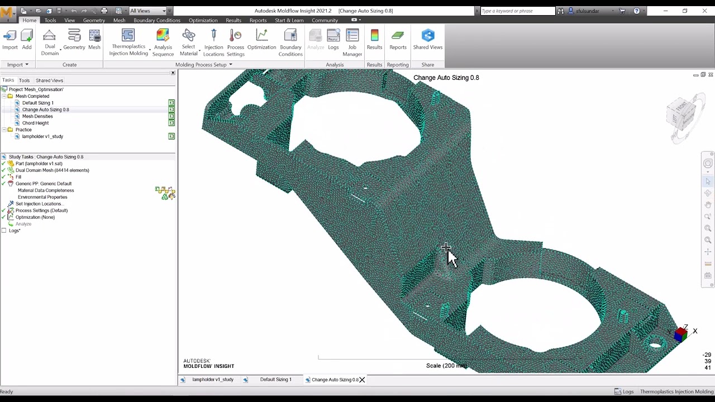Click Environmental Properties item
The height and width of the screenshot is (402, 715).
click(42, 197)
